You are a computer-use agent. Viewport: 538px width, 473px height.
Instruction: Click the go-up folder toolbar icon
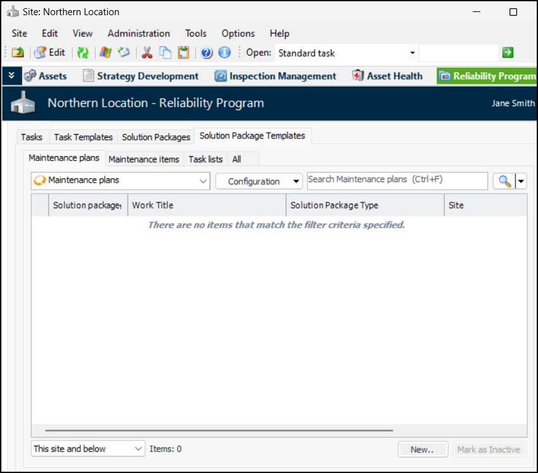18,52
